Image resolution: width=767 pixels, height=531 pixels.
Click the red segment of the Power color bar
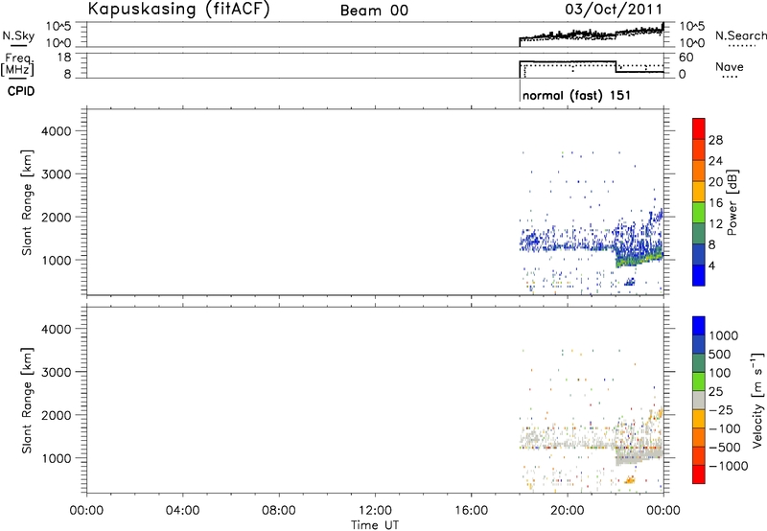pyautogui.click(x=699, y=128)
